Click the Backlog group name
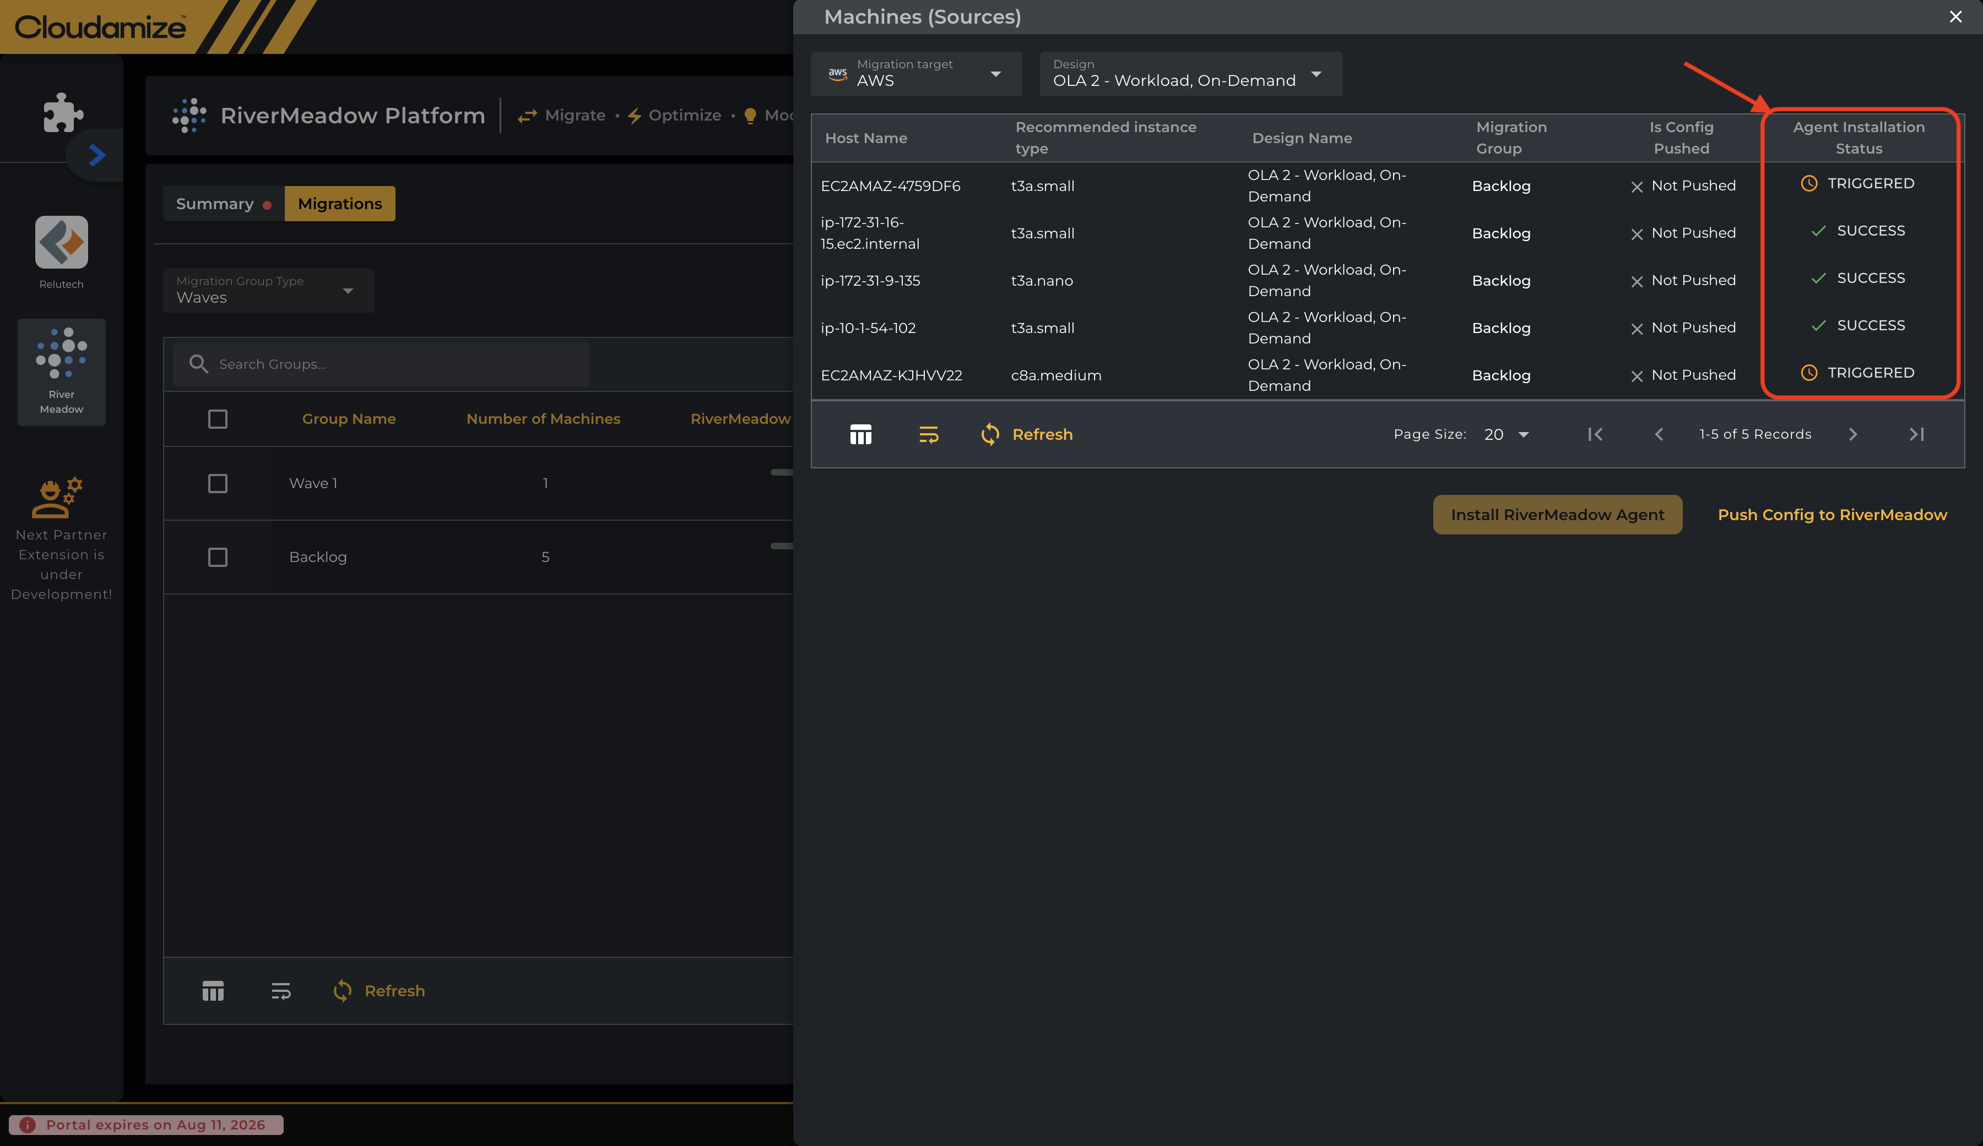 pyautogui.click(x=318, y=557)
